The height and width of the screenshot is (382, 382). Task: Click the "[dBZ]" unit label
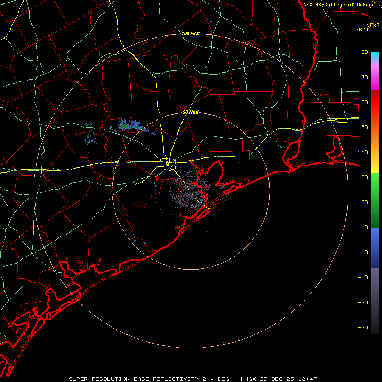pyautogui.click(x=360, y=30)
